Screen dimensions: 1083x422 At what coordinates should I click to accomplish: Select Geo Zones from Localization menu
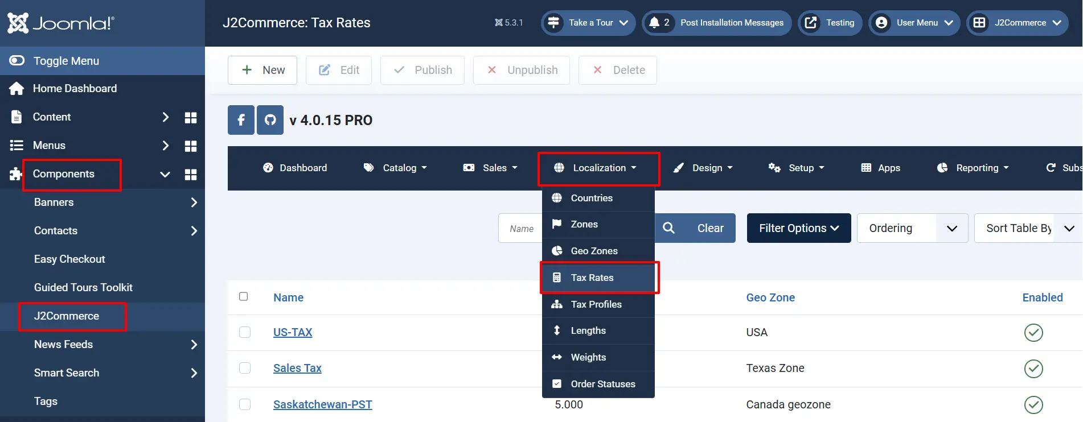tap(598, 251)
